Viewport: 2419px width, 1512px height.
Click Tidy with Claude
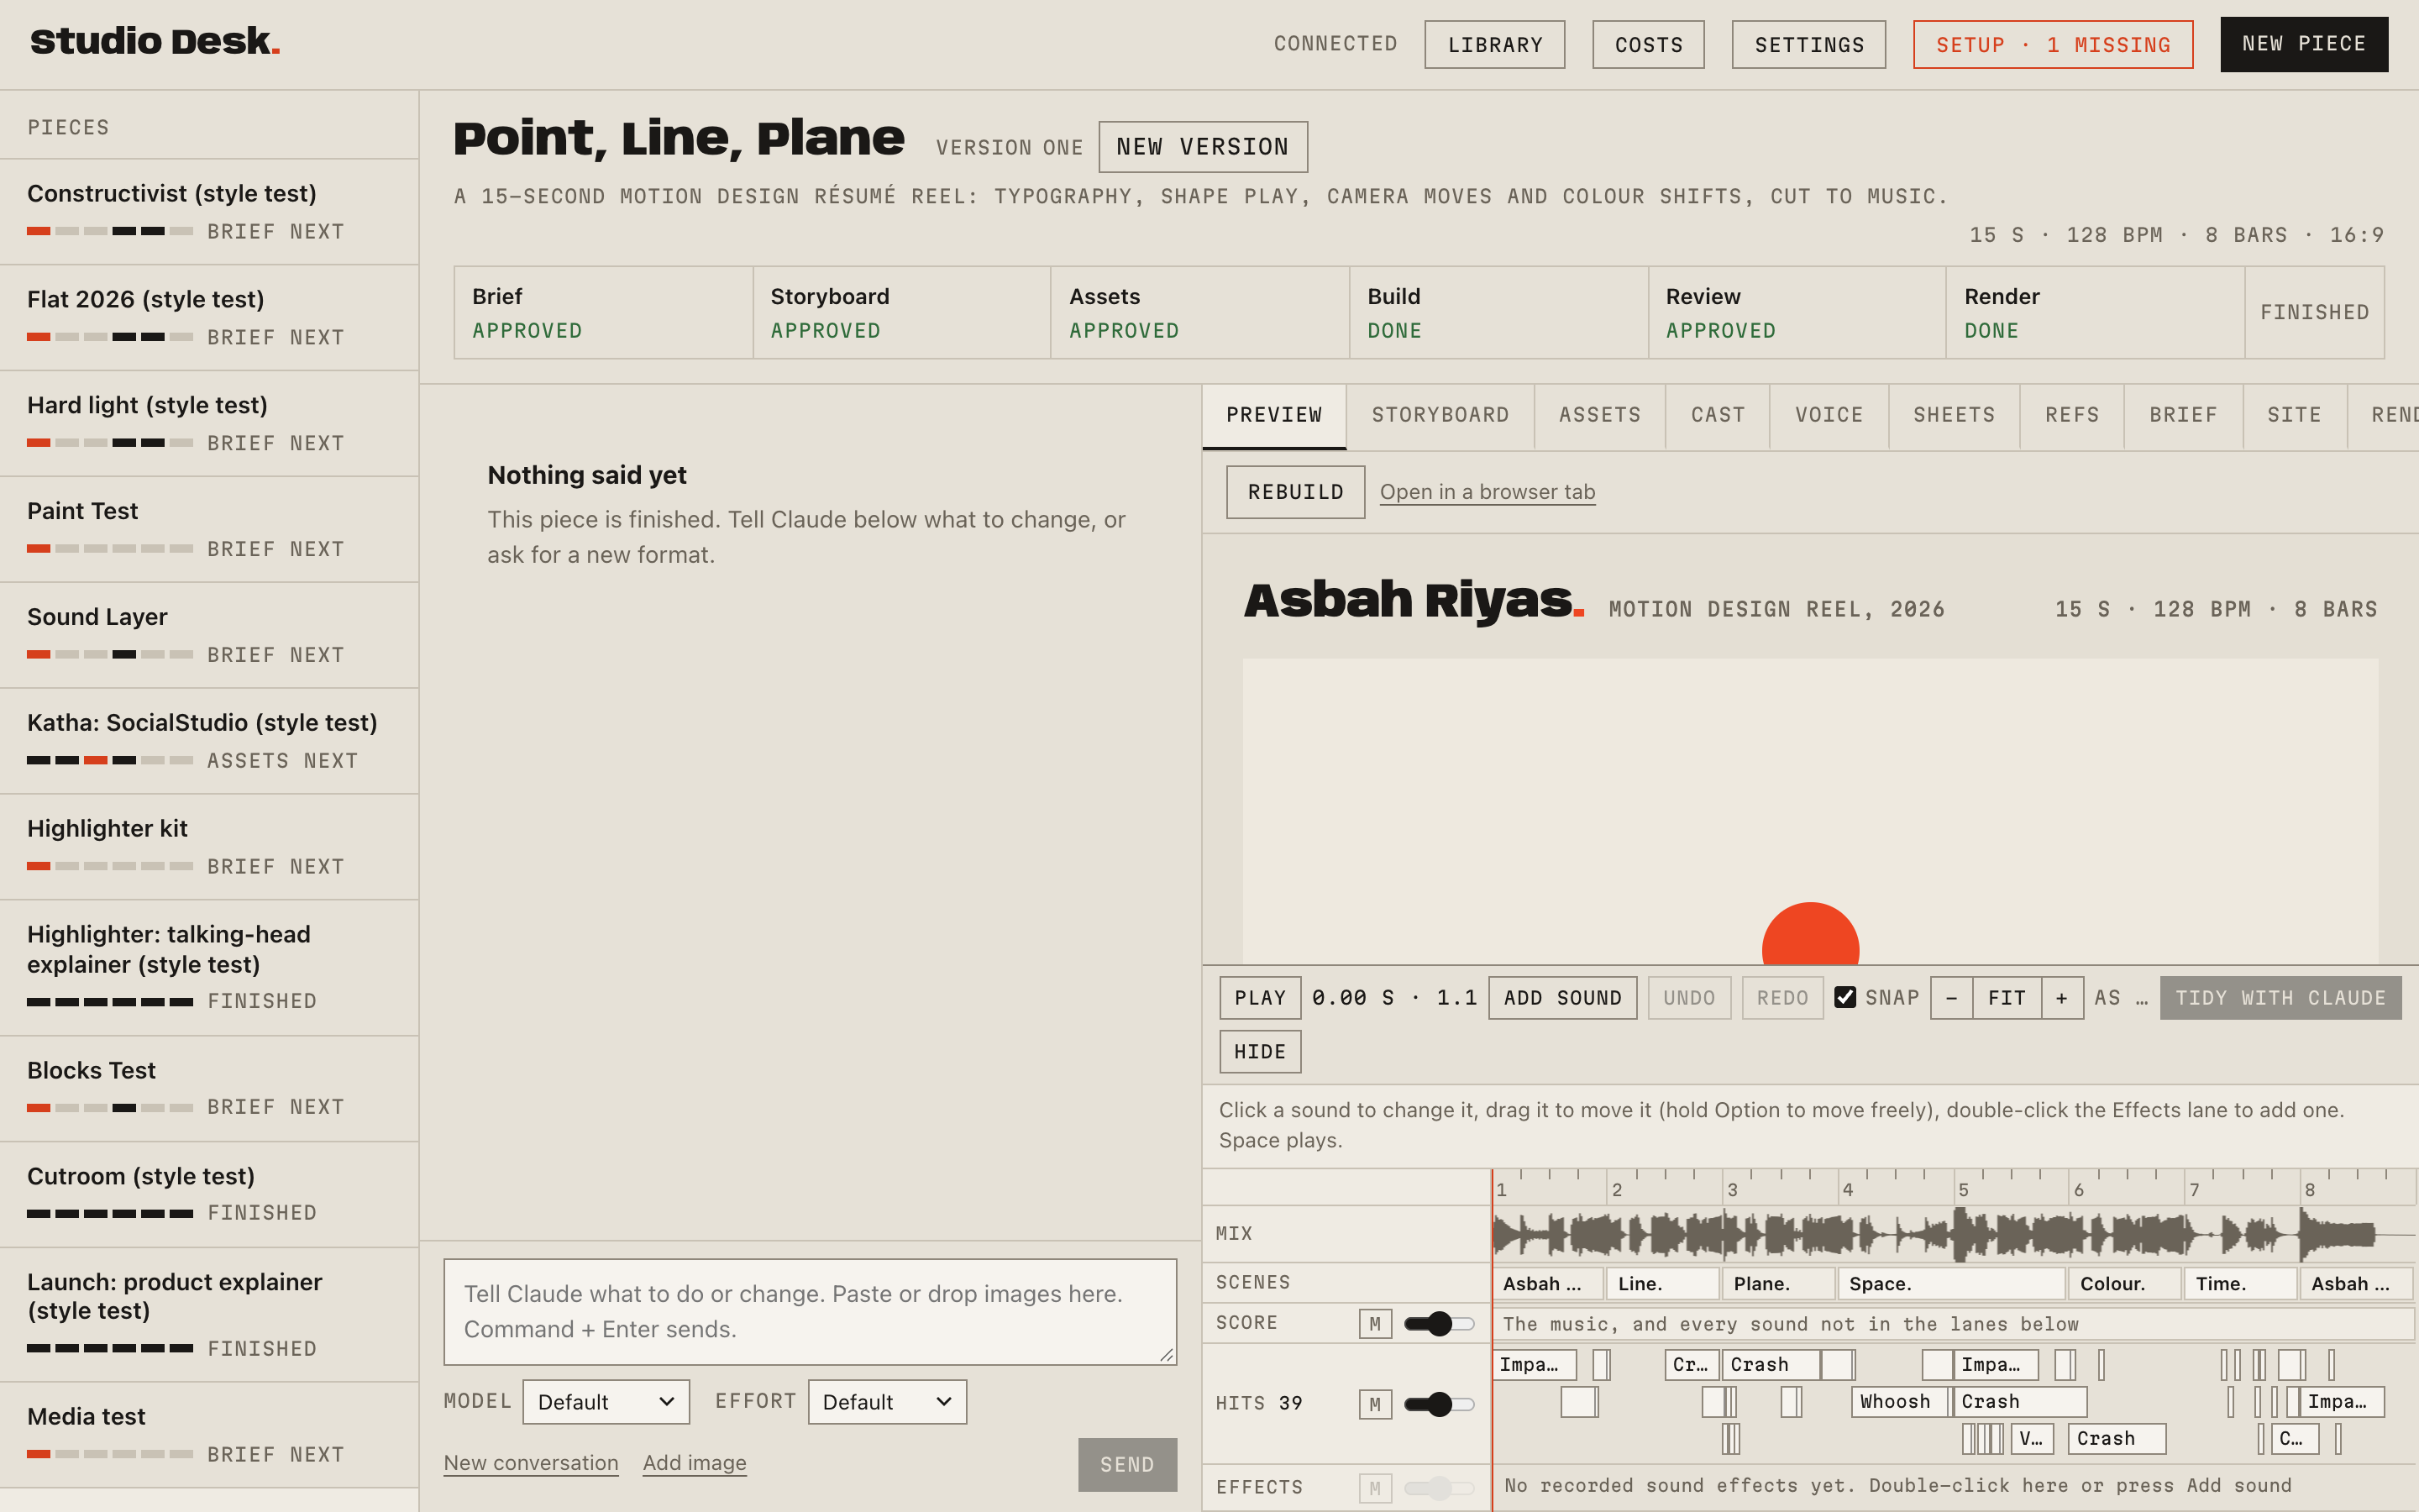(2280, 998)
